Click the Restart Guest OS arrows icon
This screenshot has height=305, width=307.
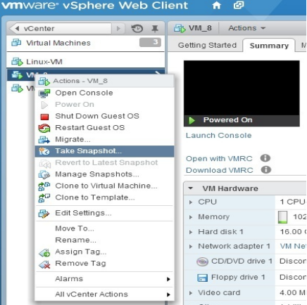[x=44, y=128]
